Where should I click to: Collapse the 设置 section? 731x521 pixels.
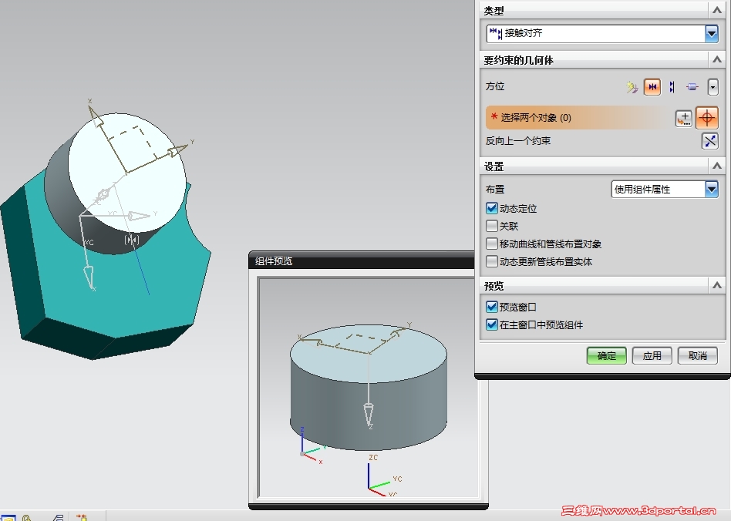point(717,166)
